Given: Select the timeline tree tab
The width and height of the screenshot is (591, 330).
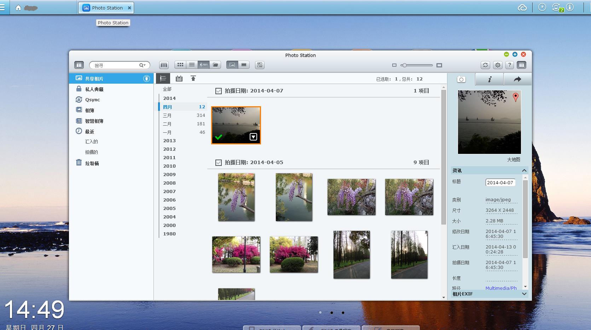Looking at the screenshot, I should [x=163, y=78].
